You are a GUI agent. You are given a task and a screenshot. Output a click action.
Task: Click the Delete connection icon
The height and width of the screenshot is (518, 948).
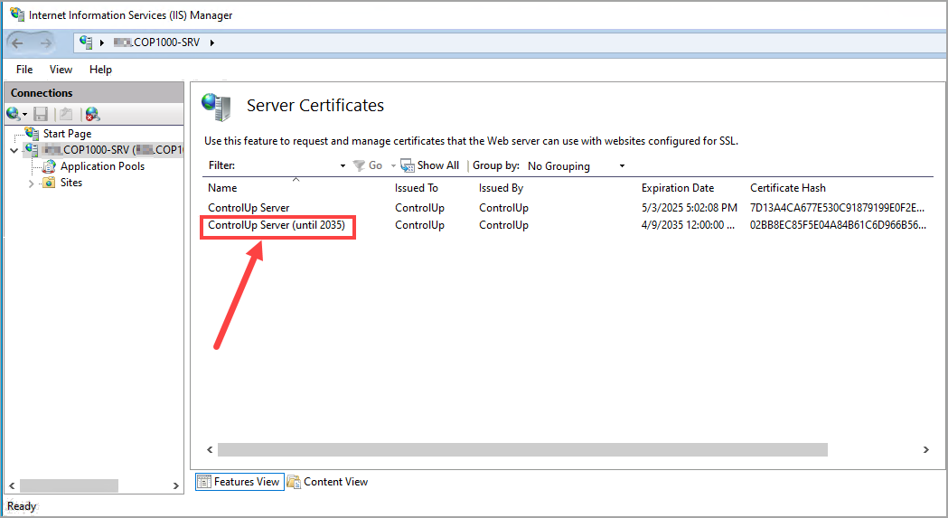click(x=92, y=114)
